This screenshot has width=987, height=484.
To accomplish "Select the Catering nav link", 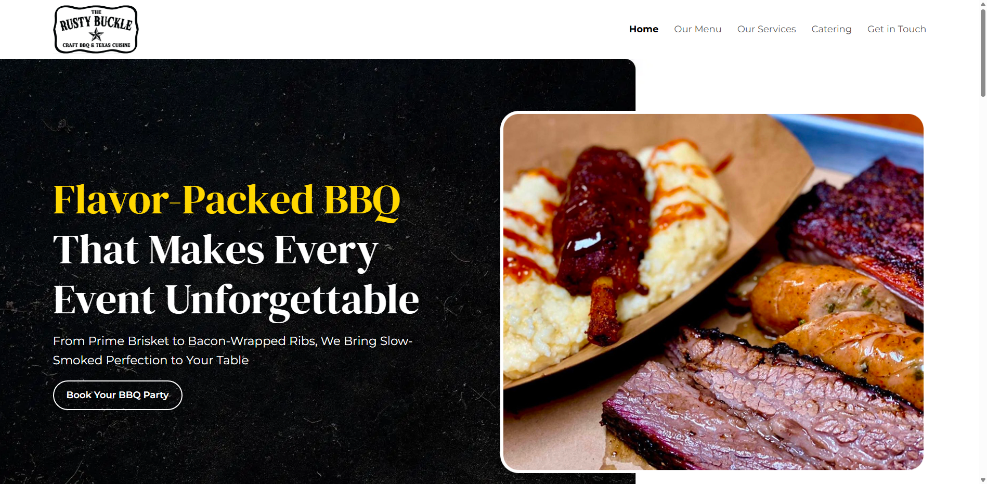I will pos(831,29).
